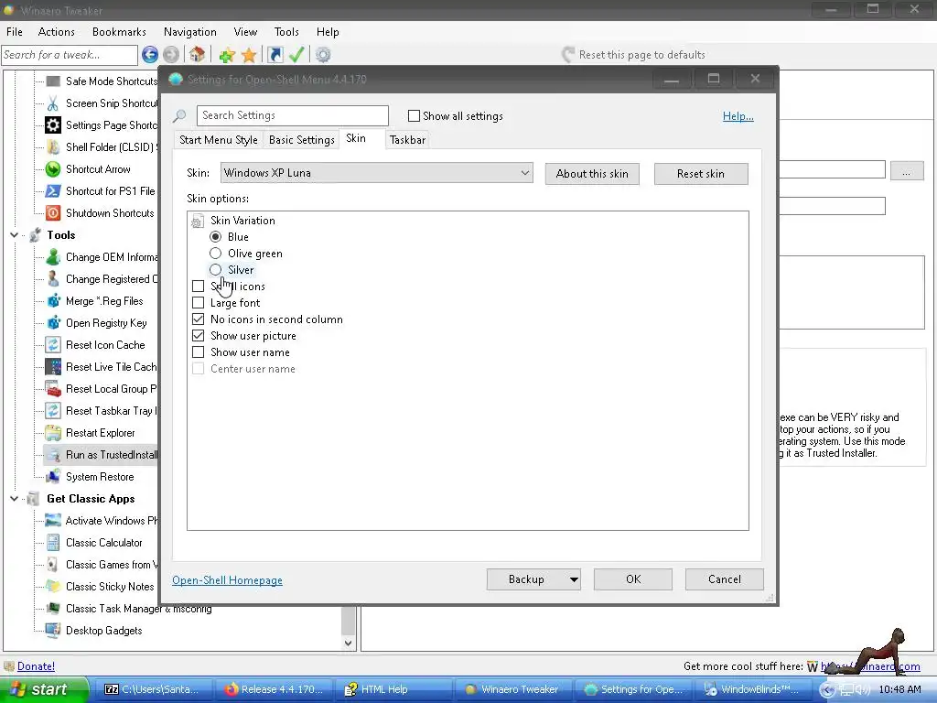Screen dimensions: 937x703
Task: Open the gear settings icon in Winaero toolbar
Action: [x=323, y=55]
